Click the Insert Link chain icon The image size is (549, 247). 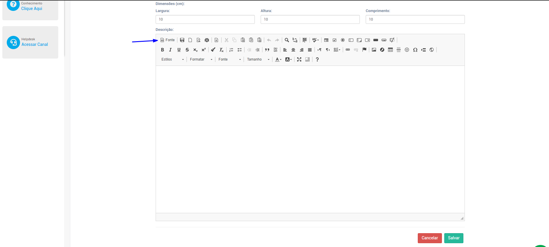pos(348,50)
